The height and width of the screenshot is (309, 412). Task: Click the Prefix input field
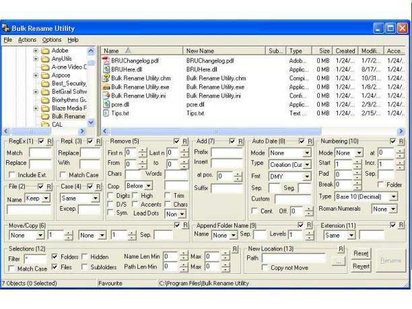coord(226,152)
